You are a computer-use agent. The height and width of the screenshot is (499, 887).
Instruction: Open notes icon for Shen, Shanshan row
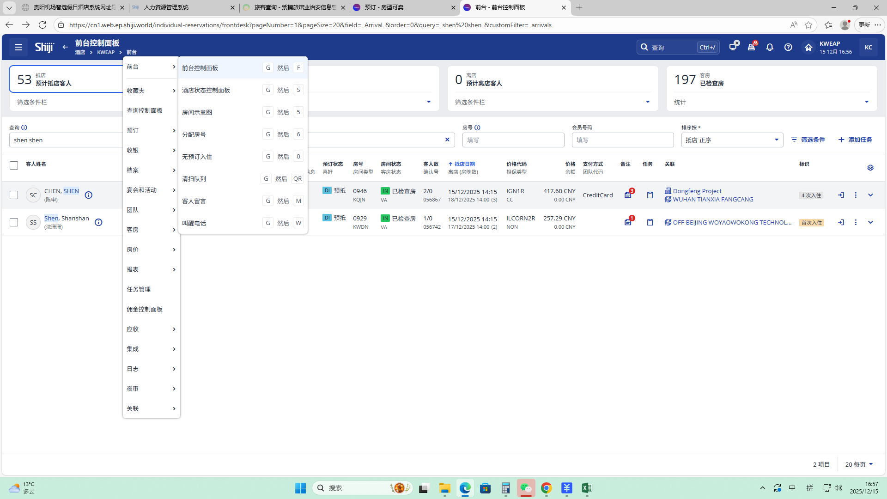628,222
